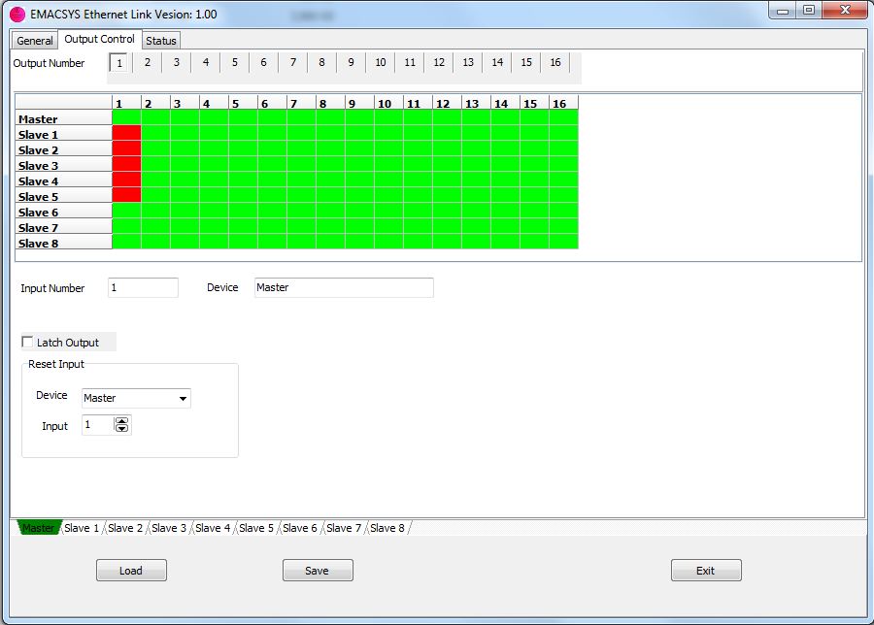Select the Slave 3 bottom tab

tap(169, 528)
